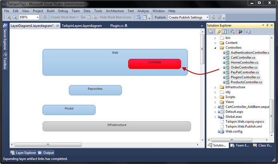
Task: Close the Solution Explorer panel
Action: click(x=272, y=25)
